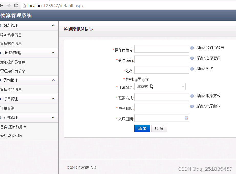Click the 请输入操作员编号 hint text

point(210,48)
